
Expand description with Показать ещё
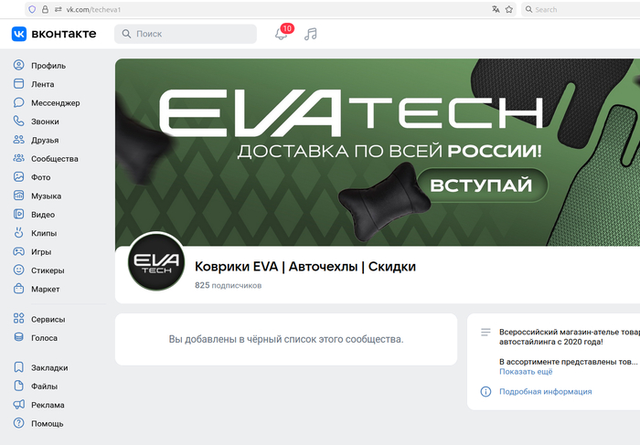pos(526,372)
